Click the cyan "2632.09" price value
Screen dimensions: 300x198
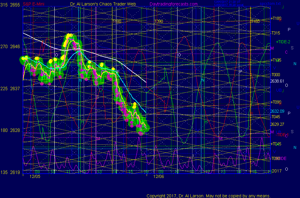click(x=277, y=111)
